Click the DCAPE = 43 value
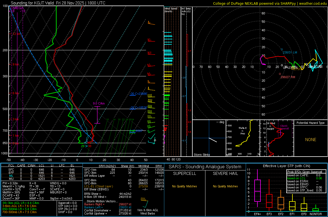Image resolution: width=328 pixels, height=217 pixels. tap(11, 195)
